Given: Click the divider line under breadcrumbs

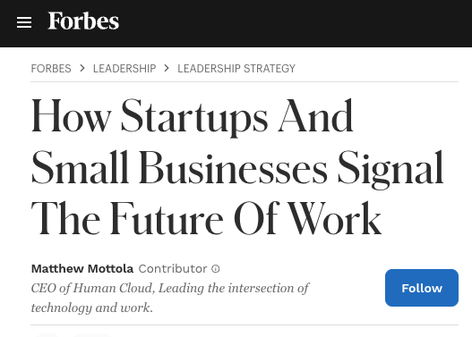Looking at the screenshot, I should (245, 81).
